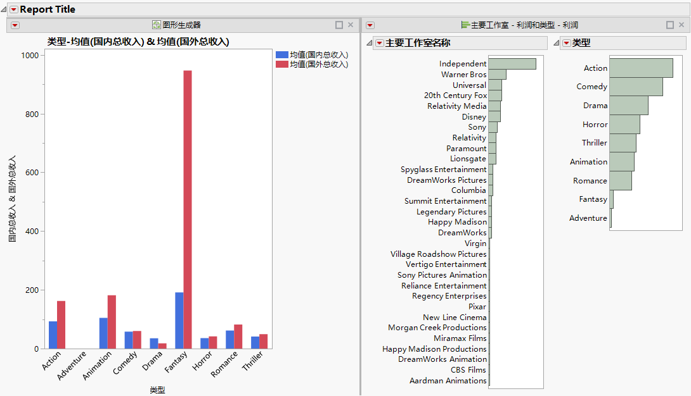Click the Sony studio label
This screenshot has height=396, width=691.
click(477, 127)
